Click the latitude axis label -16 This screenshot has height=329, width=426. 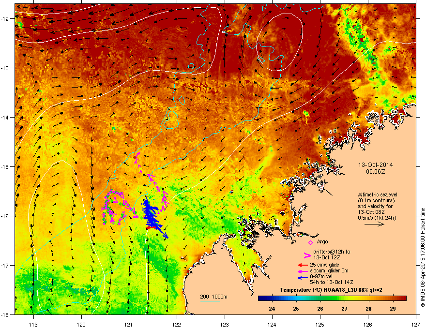pos(5,216)
